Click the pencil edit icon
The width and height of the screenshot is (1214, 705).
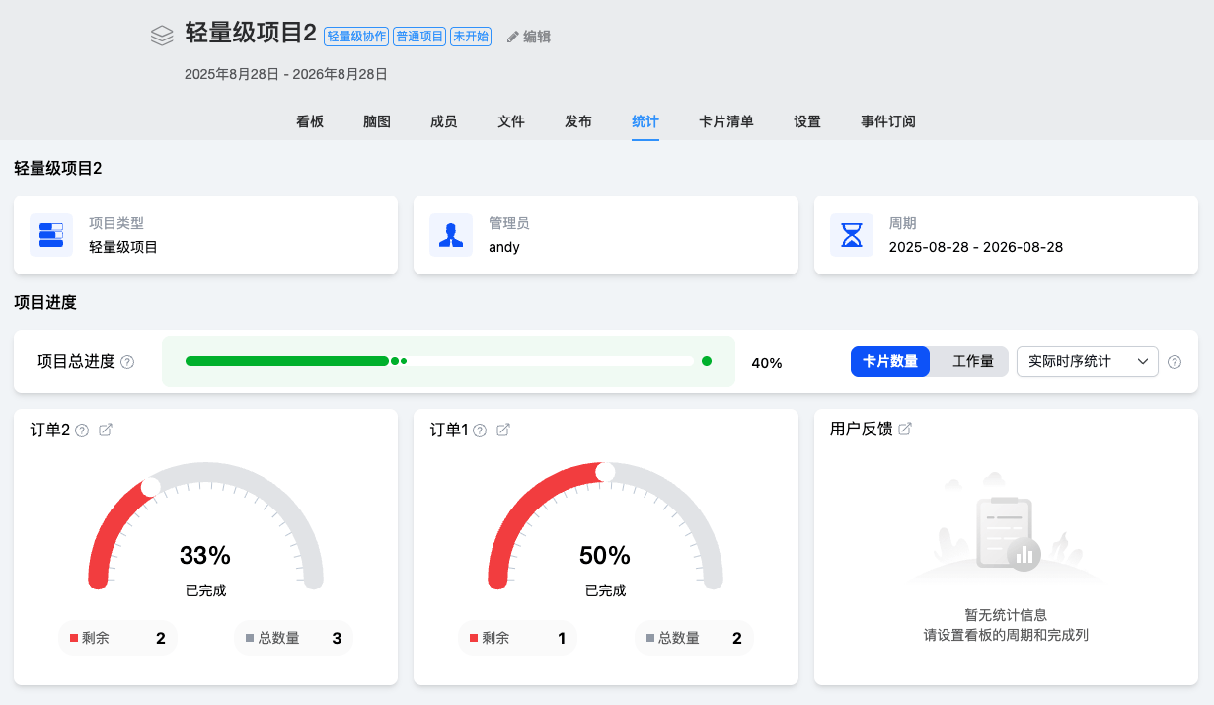pyautogui.click(x=512, y=37)
